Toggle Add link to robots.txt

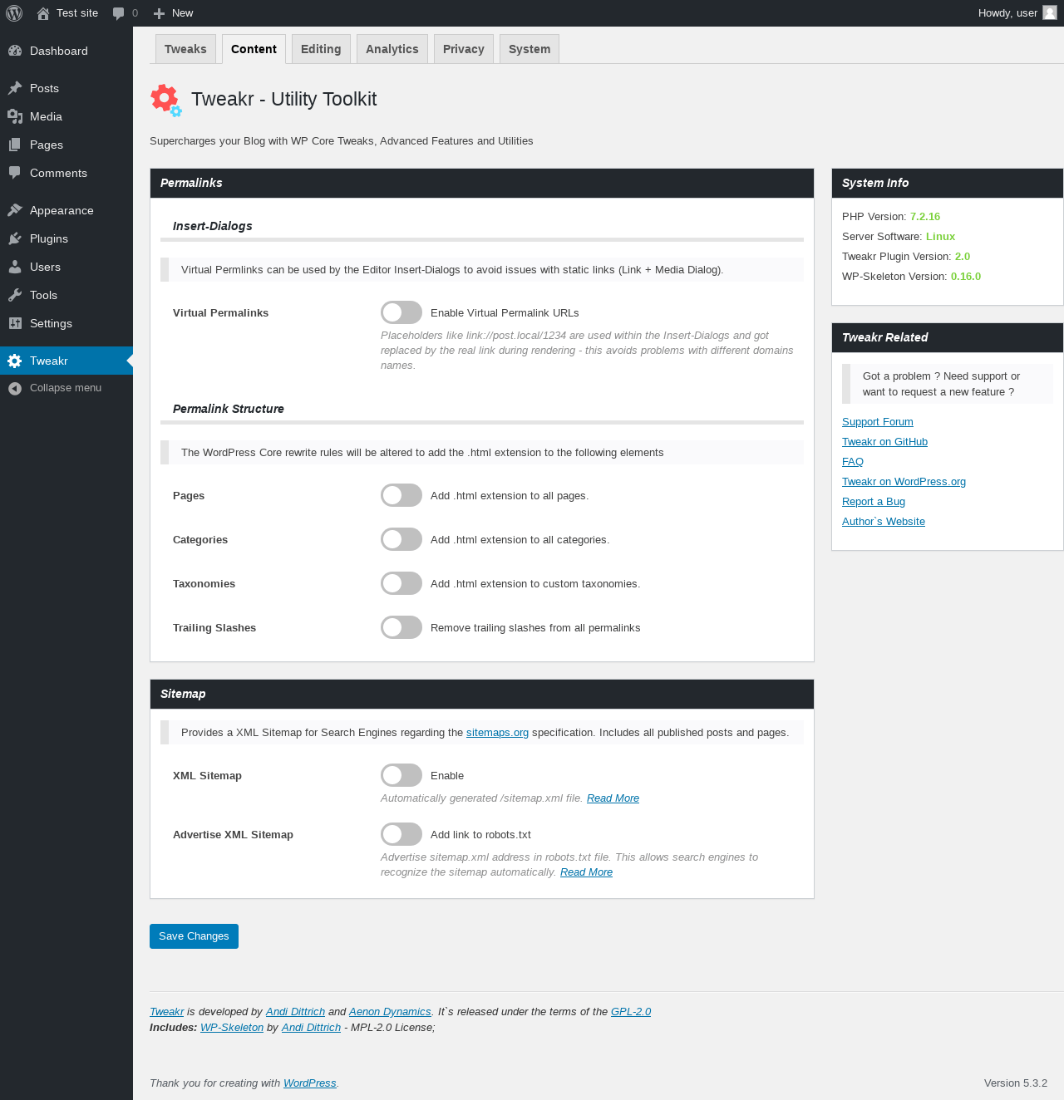click(x=401, y=834)
